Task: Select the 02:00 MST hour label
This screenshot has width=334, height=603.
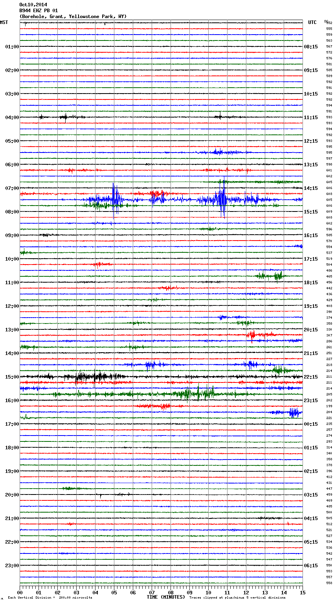Action: pyautogui.click(x=12, y=70)
